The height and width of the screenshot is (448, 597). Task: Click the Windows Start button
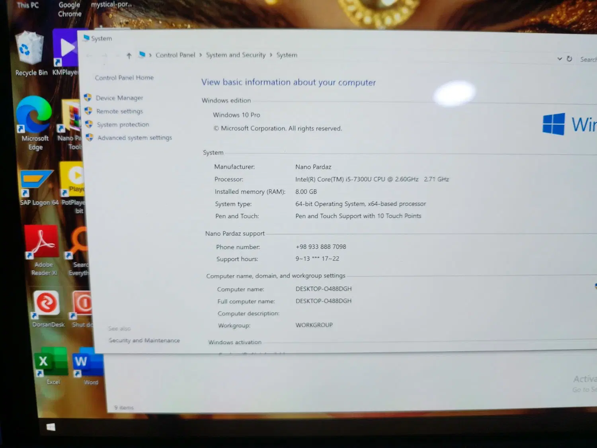(51, 427)
